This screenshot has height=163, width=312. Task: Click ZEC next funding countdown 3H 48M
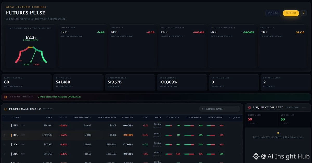[158, 153]
